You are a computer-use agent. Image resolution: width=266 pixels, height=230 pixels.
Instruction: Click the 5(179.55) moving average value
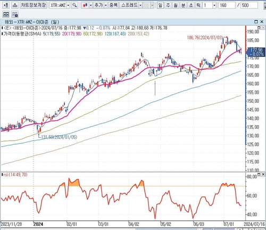click(x=52, y=34)
